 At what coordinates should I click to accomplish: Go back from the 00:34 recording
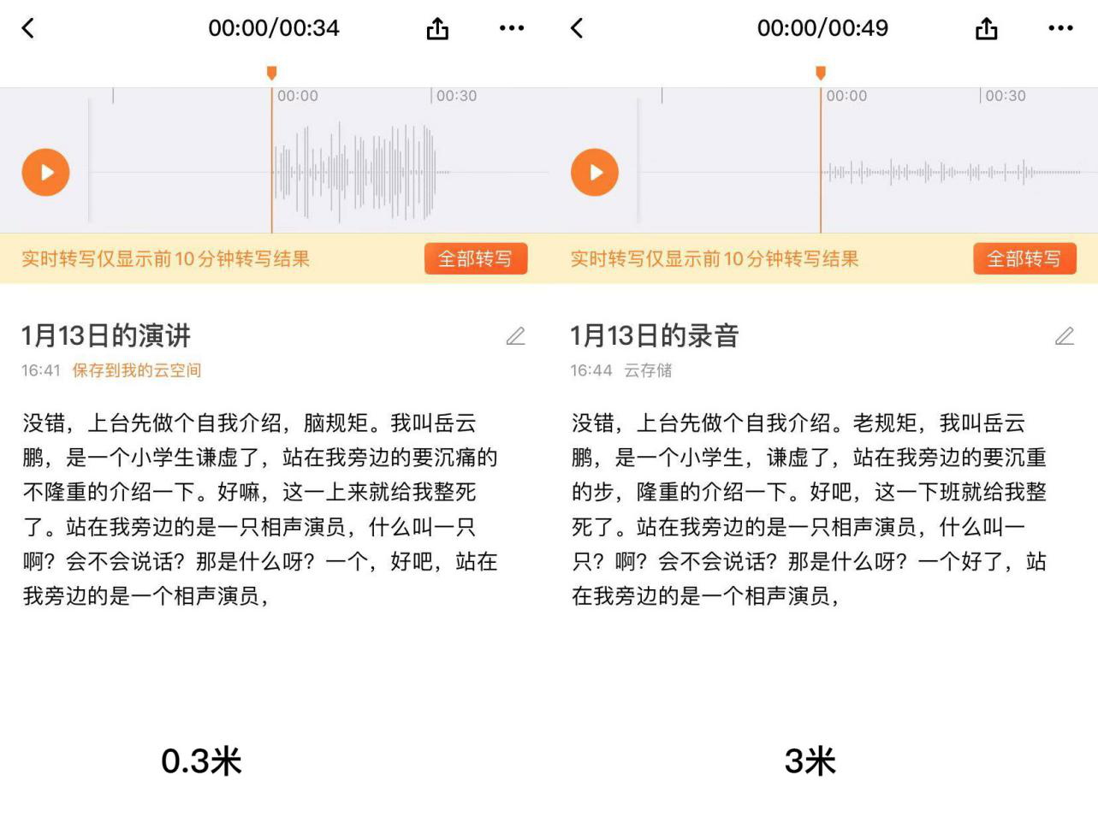point(28,28)
